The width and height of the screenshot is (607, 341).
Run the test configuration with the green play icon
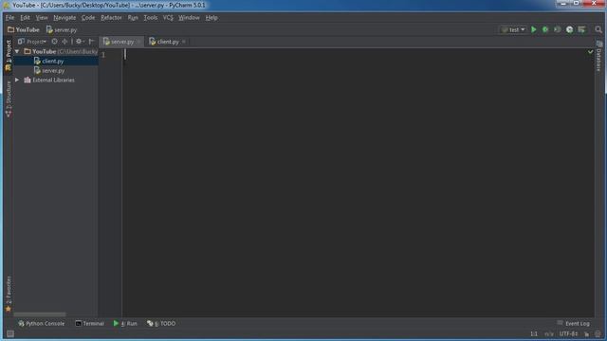534,29
